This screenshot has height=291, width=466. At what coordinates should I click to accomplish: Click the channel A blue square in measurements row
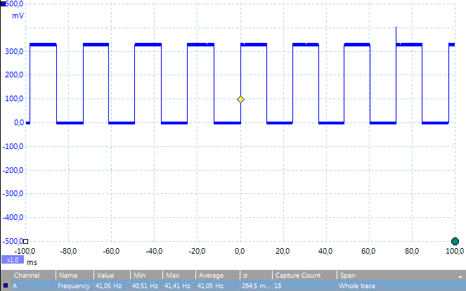point(6,285)
